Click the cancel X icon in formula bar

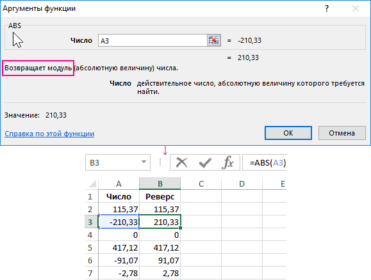coord(181,162)
